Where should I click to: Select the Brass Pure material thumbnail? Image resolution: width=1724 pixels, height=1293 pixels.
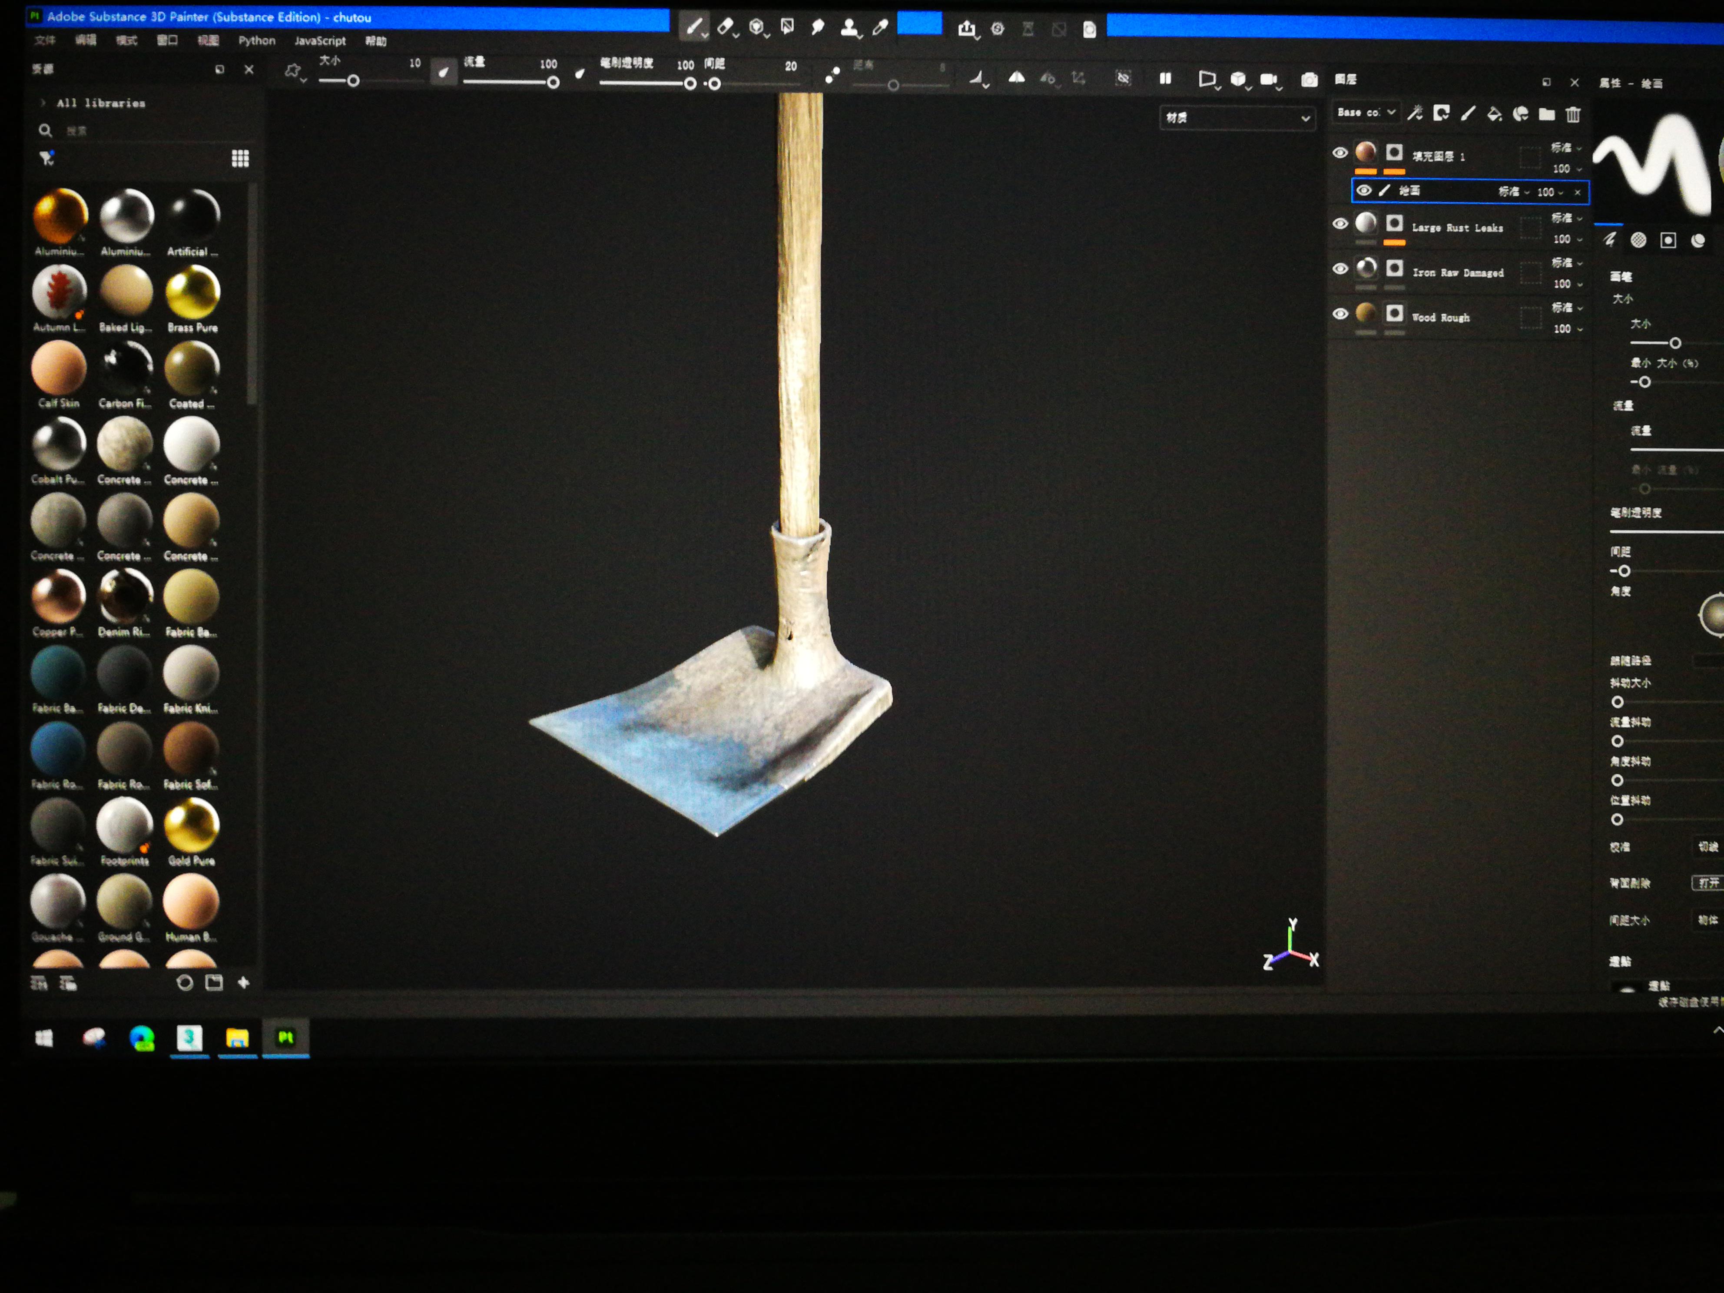coord(192,292)
